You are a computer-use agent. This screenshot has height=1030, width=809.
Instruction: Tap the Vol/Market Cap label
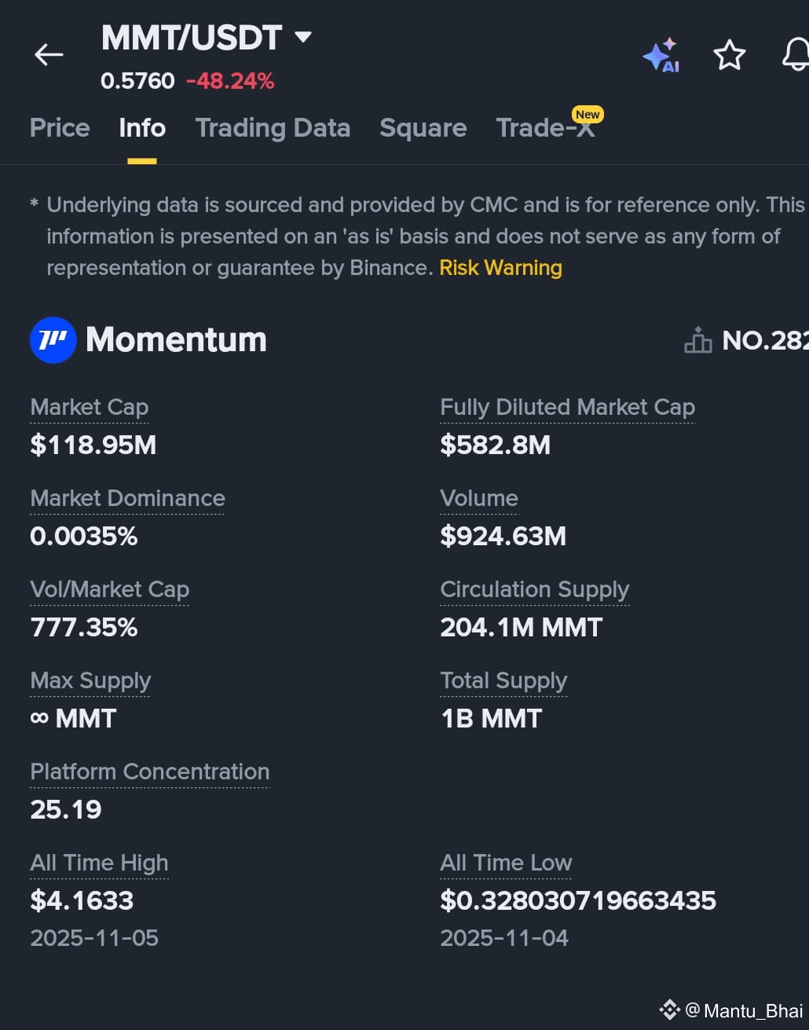(109, 589)
